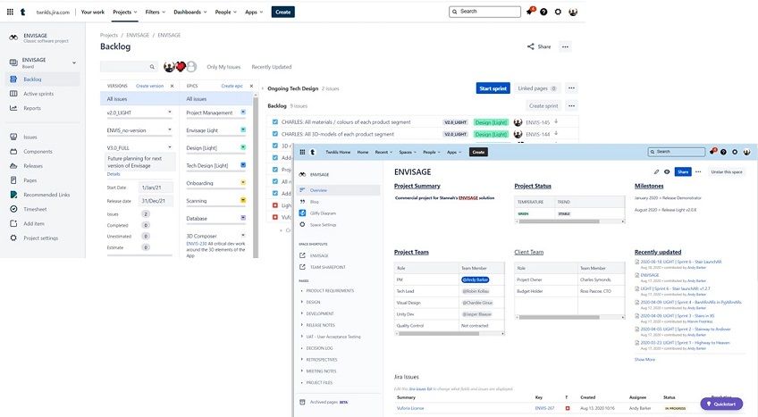Open Projects dropdown in Jira nav
This screenshot has height=417, width=758.
pyautogui.click(x=125, y=13)
